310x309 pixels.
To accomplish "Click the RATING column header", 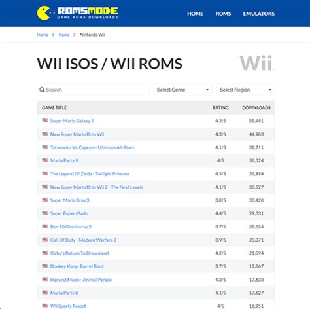I will (x=220, y=108).
